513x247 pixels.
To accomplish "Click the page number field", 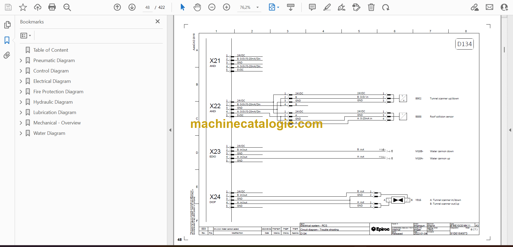I will [x=147, y=7].
